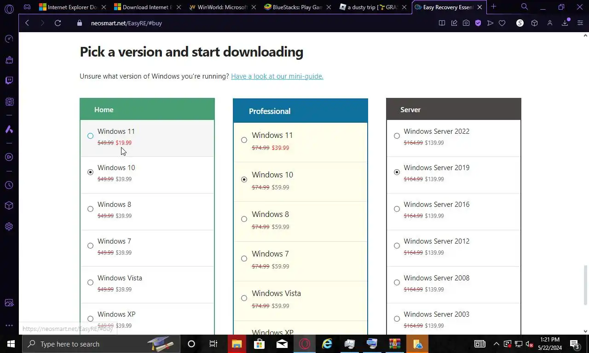Select Home Windows Vista radio button

90,283
